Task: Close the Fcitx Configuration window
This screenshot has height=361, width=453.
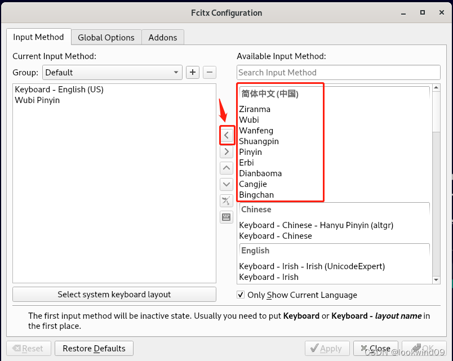Action: click(441, 12)
